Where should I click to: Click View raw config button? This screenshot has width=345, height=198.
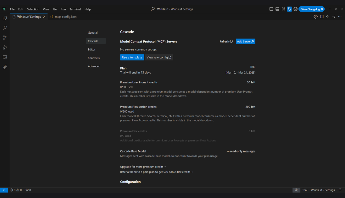159,58
